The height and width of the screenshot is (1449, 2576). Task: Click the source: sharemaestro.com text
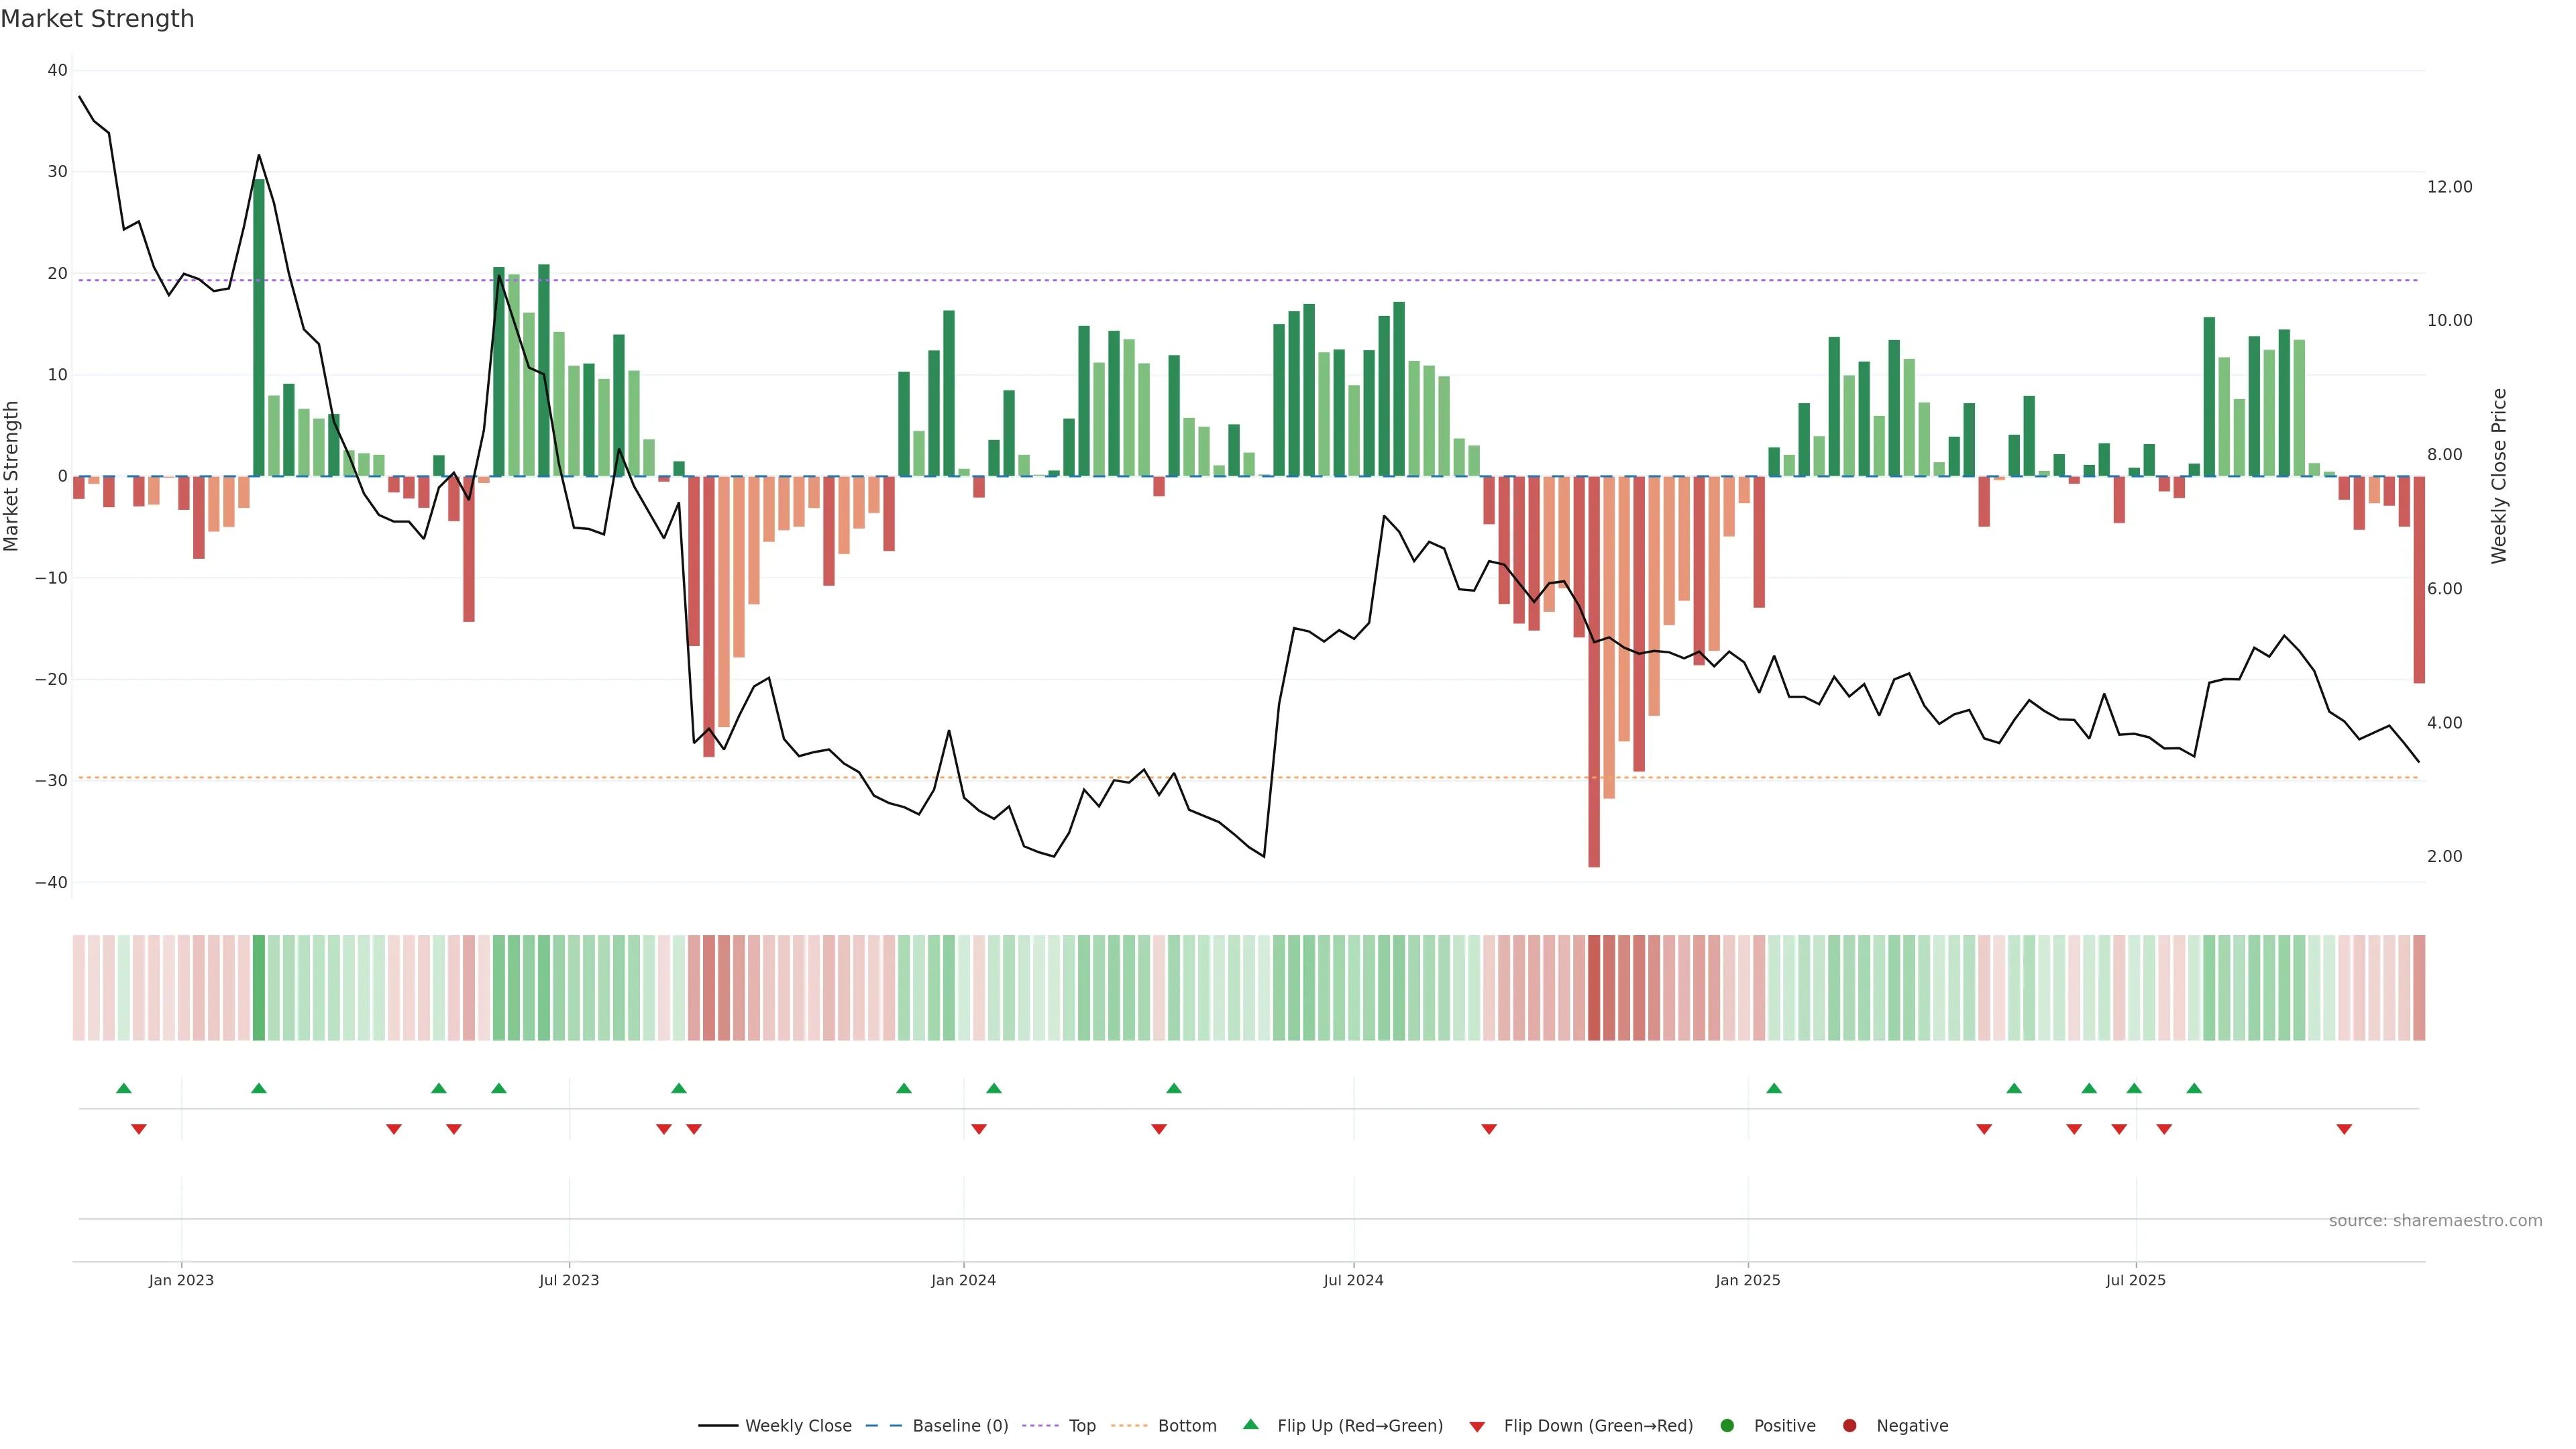[2435, 1220]
